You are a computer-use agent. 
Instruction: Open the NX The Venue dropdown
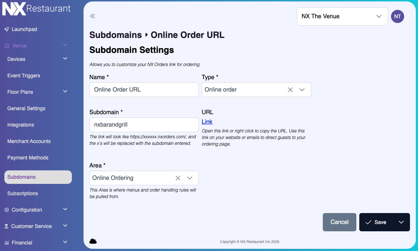(x=342, y=16)
